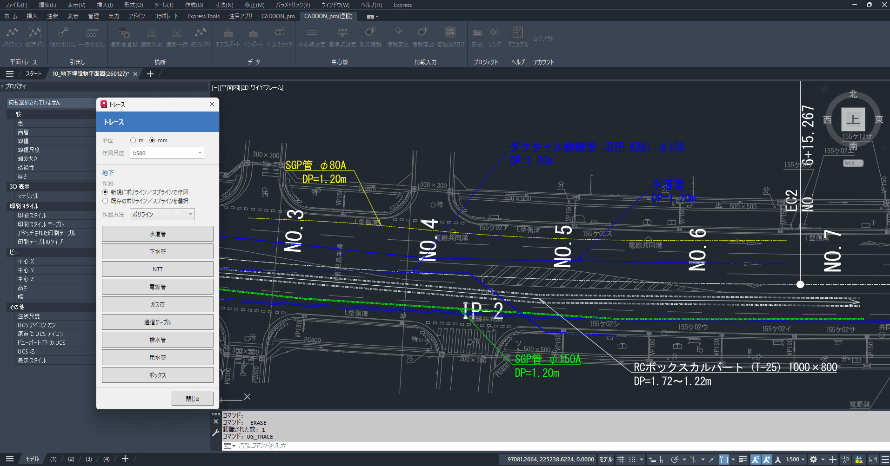This screenshot has height=466, width=890.
Task: Choose 既存のポリライン／スプラインを選択 option
Action: [x=106, y=201]
